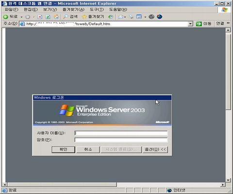Open the Search (검색) toolbar button
Screen dimensions: 233x194
[x=70, y=16]
